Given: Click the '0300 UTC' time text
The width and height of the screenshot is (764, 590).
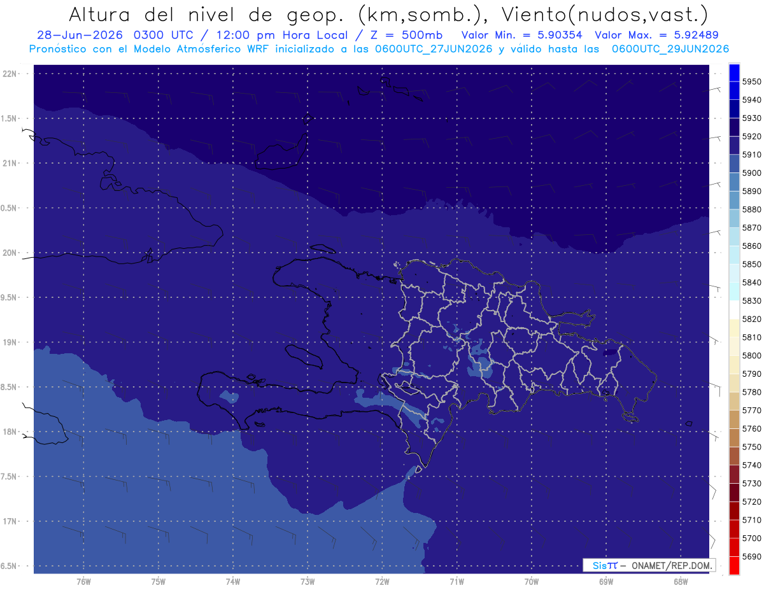Looking at the screenshot, I should pos(166,36).
